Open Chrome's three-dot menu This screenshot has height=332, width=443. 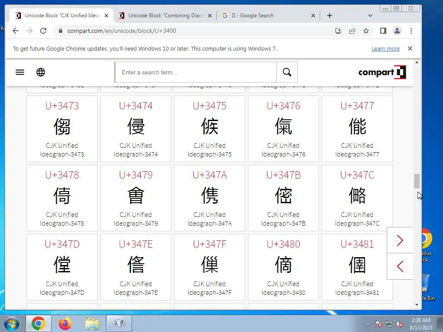(411, 31)
